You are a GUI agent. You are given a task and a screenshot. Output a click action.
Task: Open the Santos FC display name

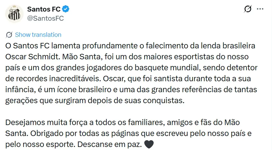coord(44,9)
